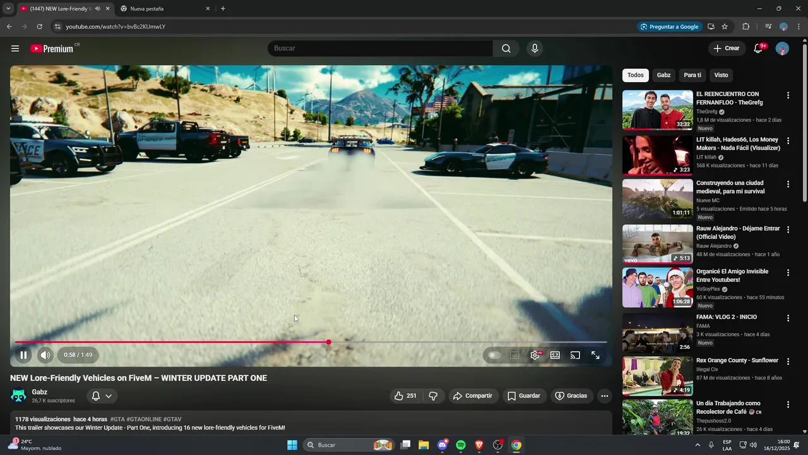Viewport: 808px width, 455px height.
Task: Focus the YouTube Buscar search field
Action: click(380, 49)
